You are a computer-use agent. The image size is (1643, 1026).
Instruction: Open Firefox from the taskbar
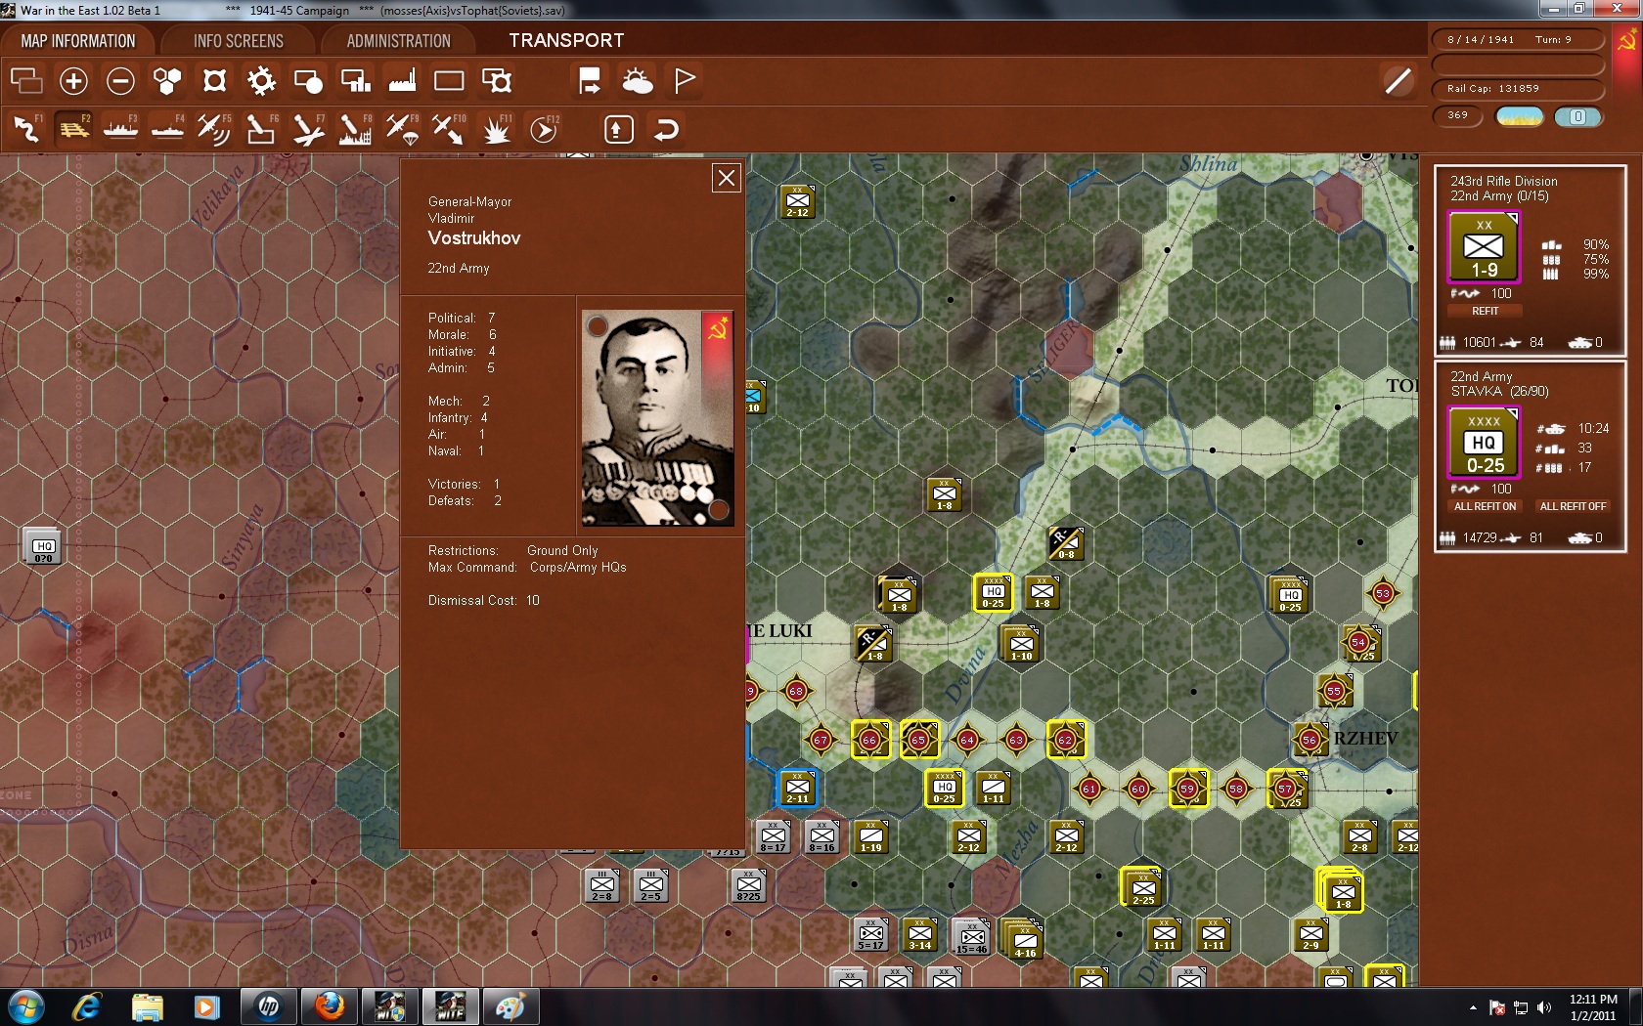[x=329, y=1006]
